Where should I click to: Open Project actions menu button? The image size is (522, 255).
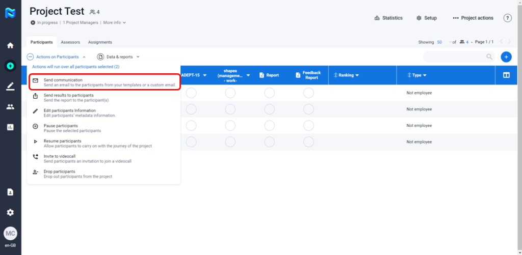[473, 18]
